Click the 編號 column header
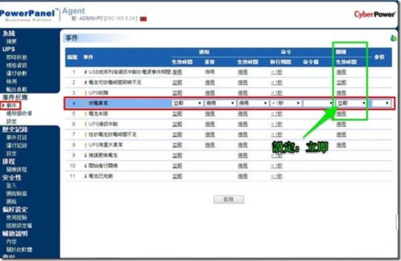401x261 pixels. [x=72, y=57]
